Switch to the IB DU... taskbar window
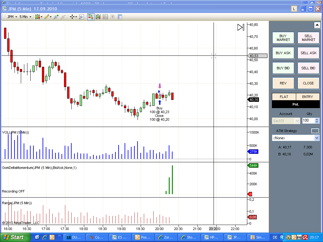This screenshot has height=242, width=323. pyautogui.click(x=74, y=237)
